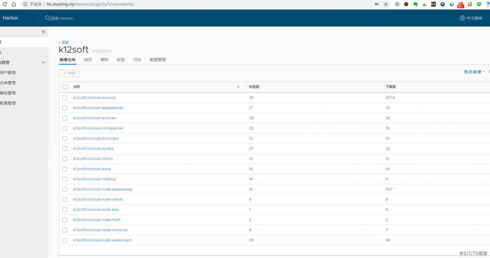This screenshot has width=490, height=258.
Task: Check the box for k12soft/xtcloud-node-webproject
Action: (65, 240)
